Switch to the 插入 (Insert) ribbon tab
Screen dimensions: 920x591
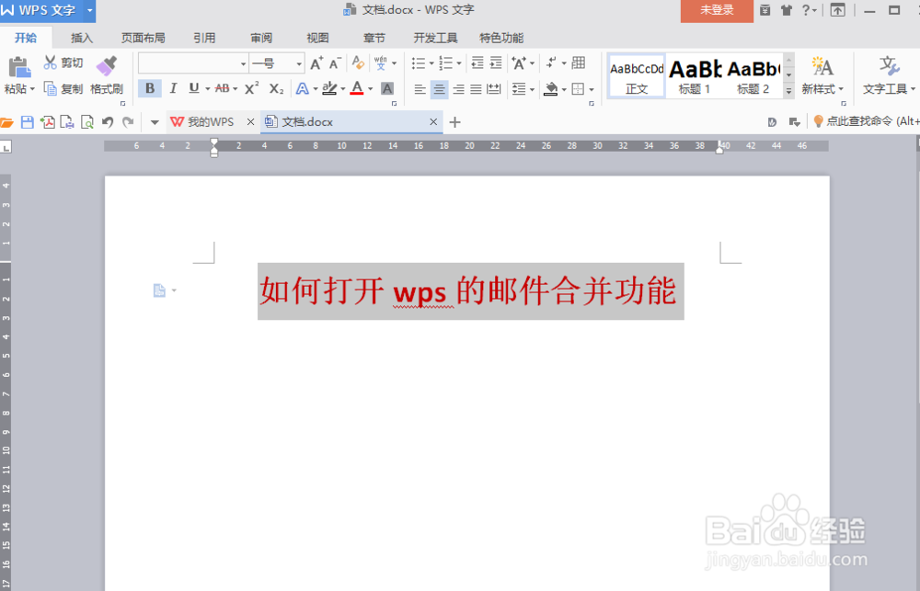[82, 38]
